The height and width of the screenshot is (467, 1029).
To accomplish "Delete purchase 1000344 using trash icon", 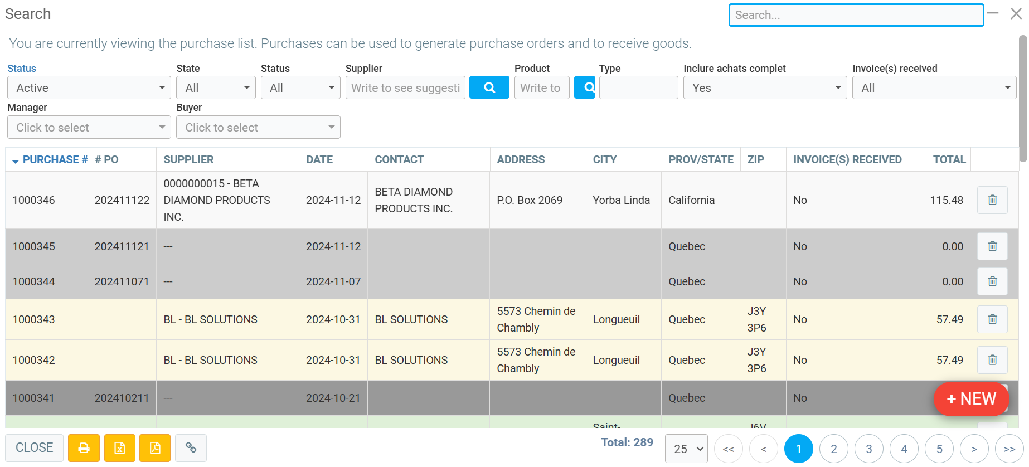I will (x=992, y=281).
